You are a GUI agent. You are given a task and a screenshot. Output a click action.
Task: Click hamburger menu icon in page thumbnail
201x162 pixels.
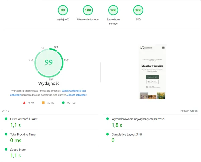click(163, 48)
